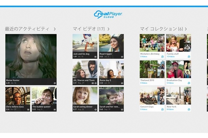Click the share icon on Family stuff collection
This screenshot has height=138, width=208.
[x=189, y=57]
